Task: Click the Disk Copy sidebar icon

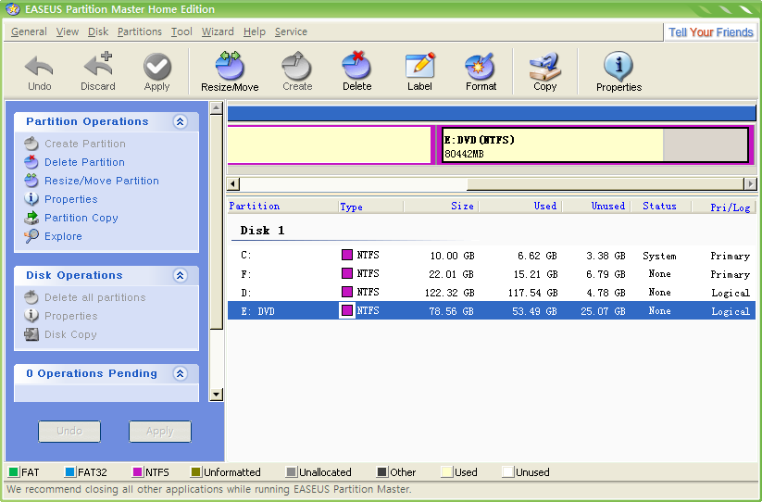Action: click(x=31, y=333)
